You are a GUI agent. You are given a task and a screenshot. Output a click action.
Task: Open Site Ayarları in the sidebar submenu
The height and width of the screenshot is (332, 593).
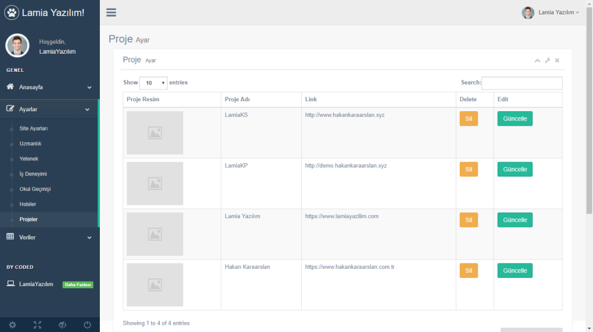(x=34, y=128)
